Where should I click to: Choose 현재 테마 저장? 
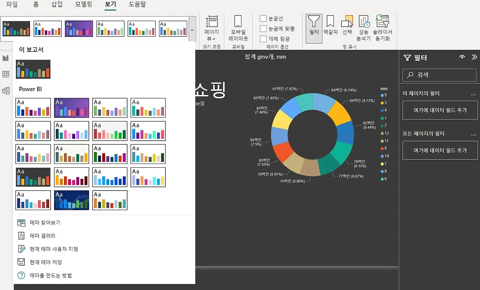(x=46, y=262)
